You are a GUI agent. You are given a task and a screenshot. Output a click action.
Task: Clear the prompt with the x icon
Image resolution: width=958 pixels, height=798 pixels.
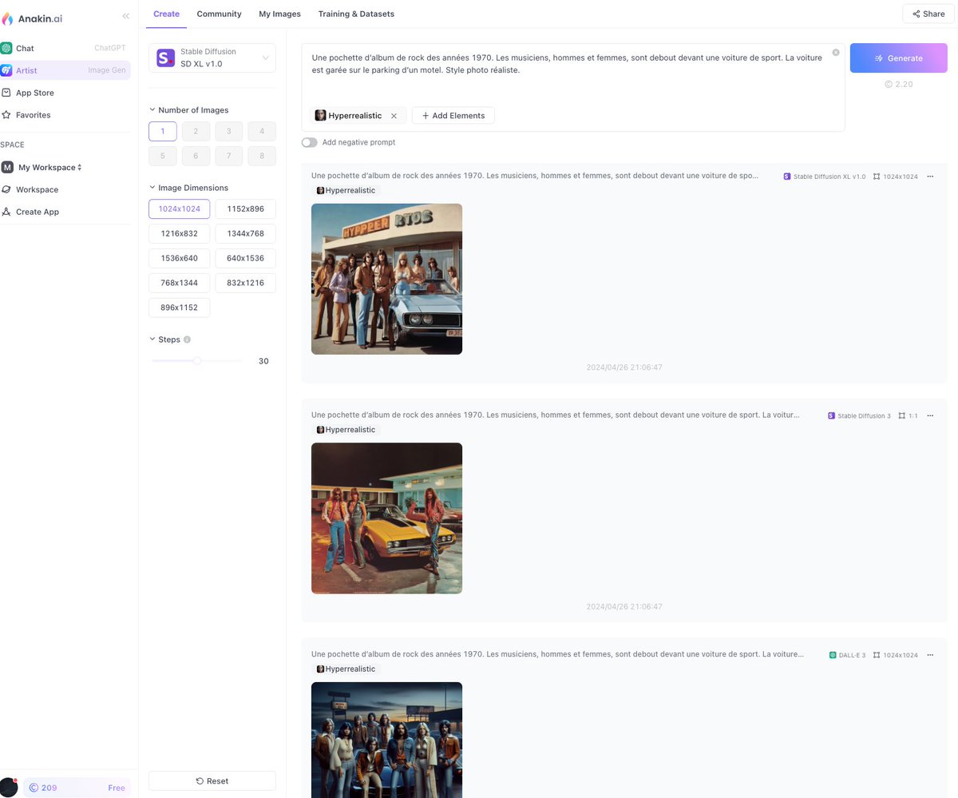tap(836, 53)
